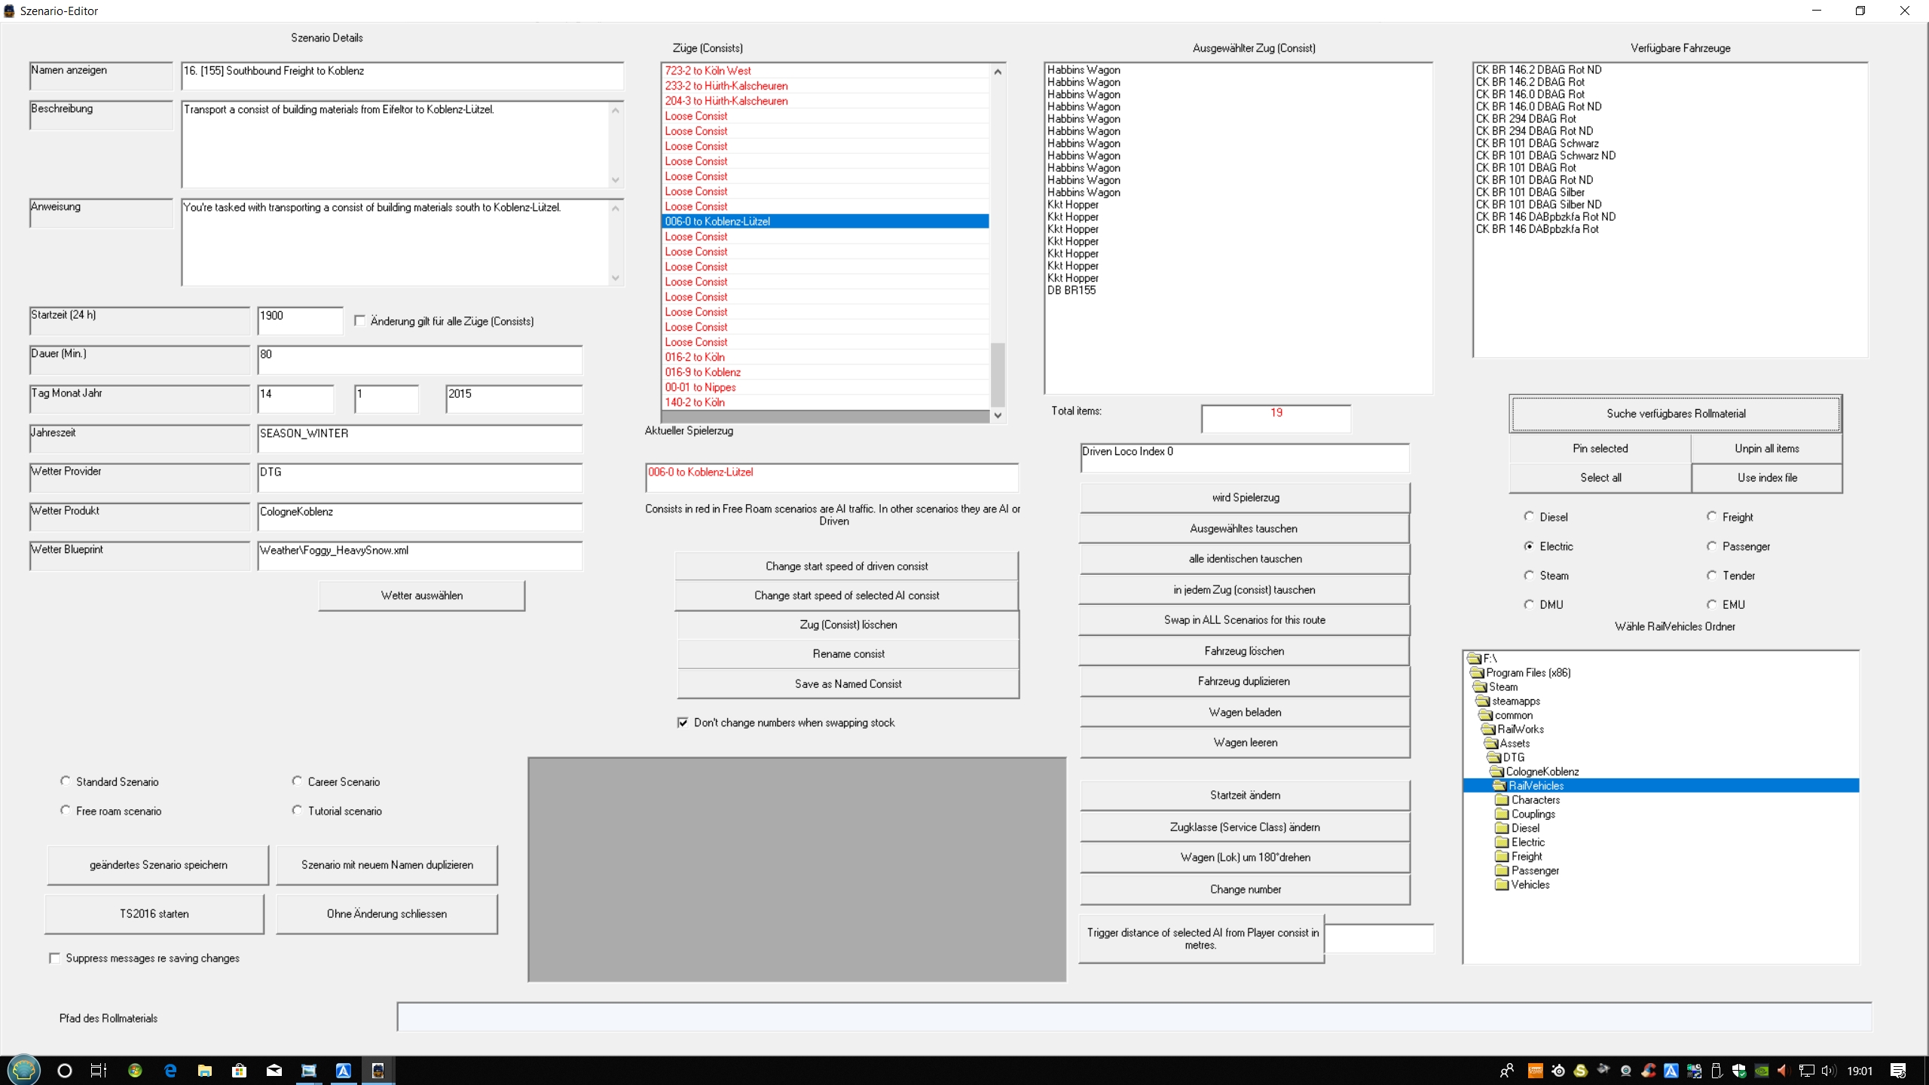
Task: Click the 'Pin selected' button
Action: (1600, 448)
